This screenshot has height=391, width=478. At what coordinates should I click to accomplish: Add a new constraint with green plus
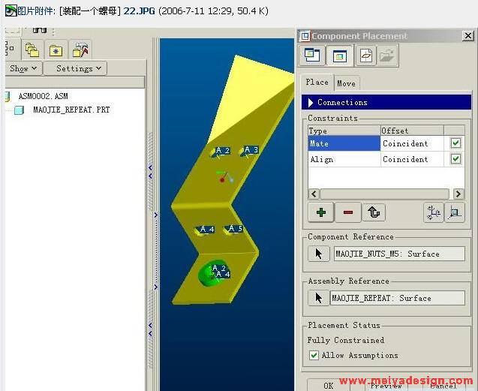click(320, 212)
